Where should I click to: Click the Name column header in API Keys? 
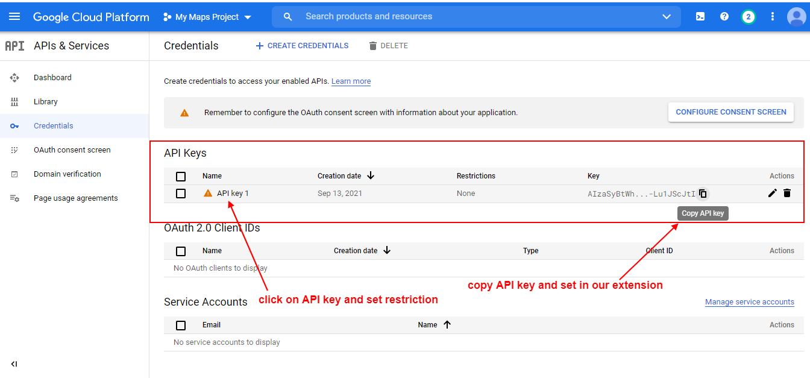coord(212,176)
